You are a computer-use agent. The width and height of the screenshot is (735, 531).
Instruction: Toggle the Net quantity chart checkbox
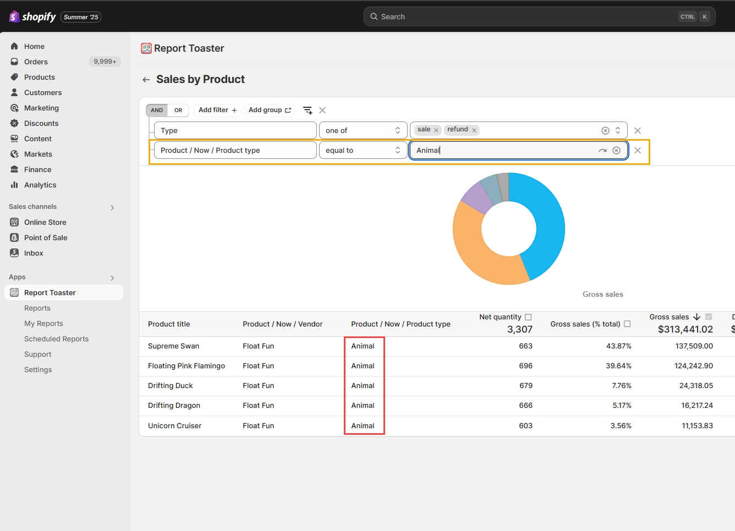pos(528,317)
